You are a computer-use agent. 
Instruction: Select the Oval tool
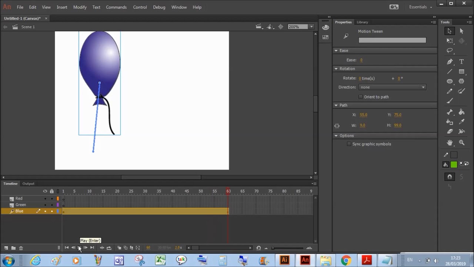pyautogui.click(x=450, y=81)
